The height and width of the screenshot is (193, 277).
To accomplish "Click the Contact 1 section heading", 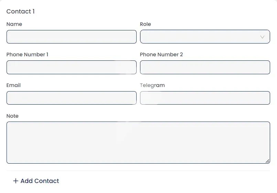I will pos(21,11).
